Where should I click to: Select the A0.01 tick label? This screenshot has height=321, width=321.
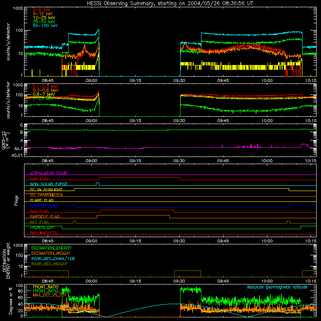(x=17, y=156)
